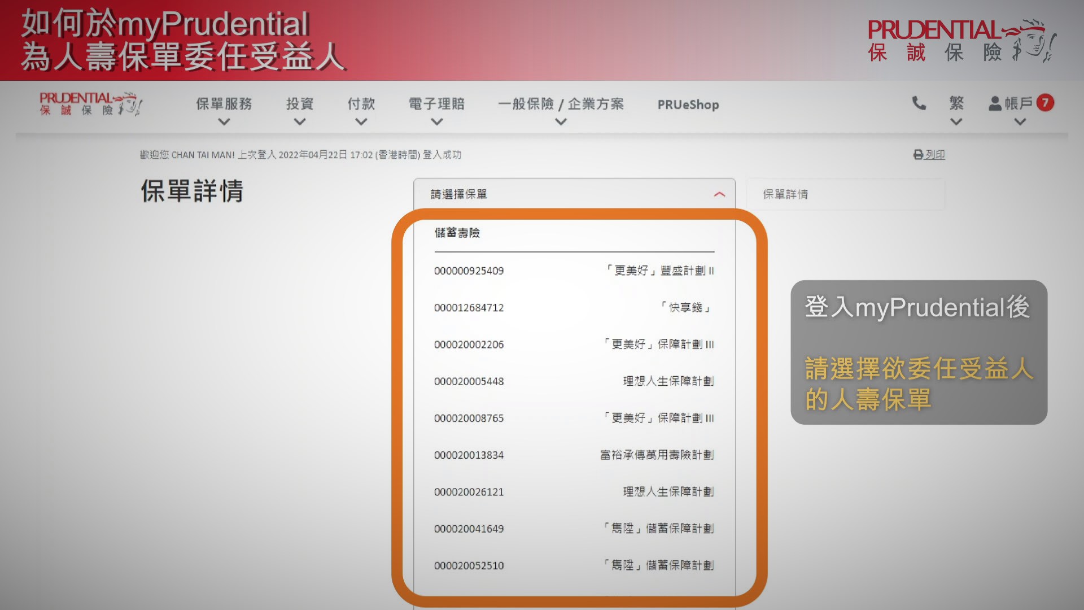Open the 電子理賠 menu
This screenshot has height=610, width=1084.
pos(436,104)
